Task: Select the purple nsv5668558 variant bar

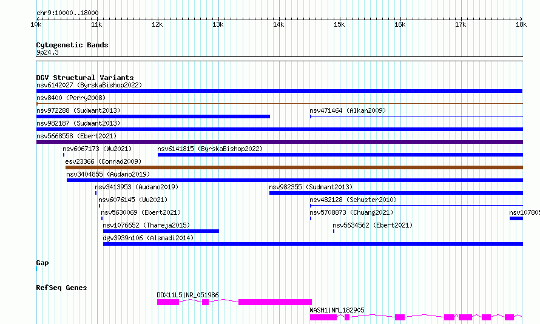Action: 280,142
